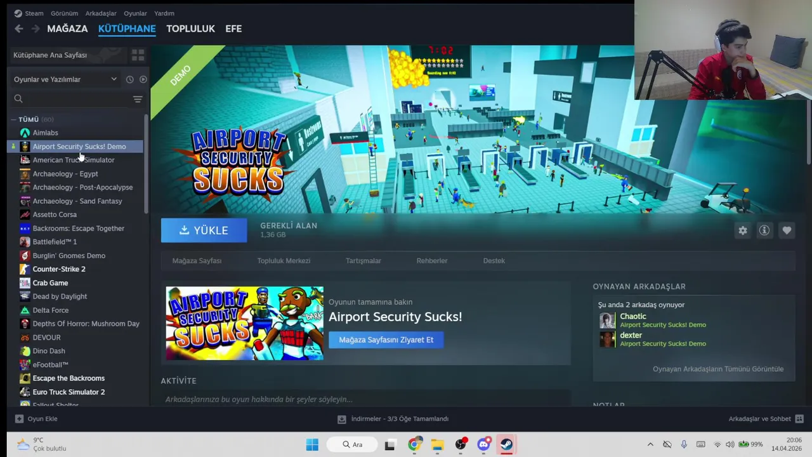The height and width of the screenshot is (457, 812).
Task: Open the Arkadaşlar menu
Action: click(x=101, y=13)
